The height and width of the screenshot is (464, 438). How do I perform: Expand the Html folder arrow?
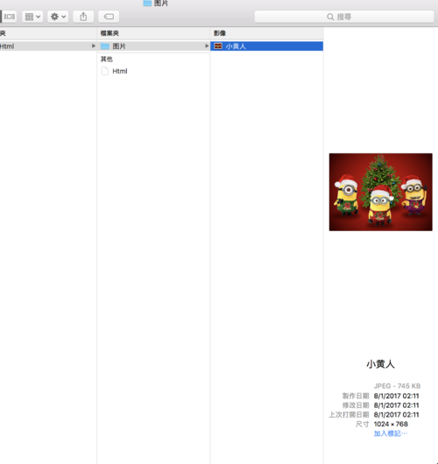(x=93, y=46)
